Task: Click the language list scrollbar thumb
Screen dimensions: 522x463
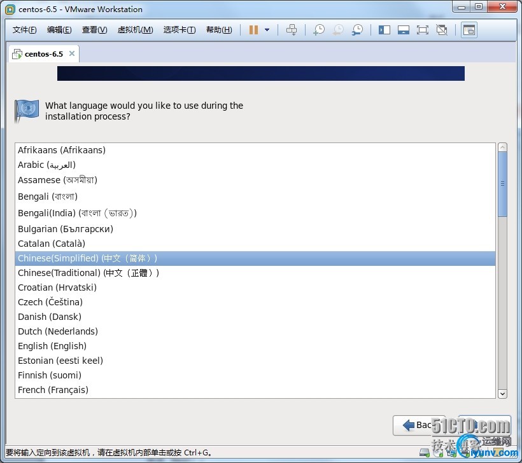Action: (x=502, y=184)
